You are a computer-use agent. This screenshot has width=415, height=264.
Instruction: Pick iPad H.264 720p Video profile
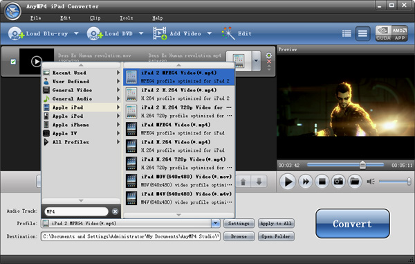(x=179, y=164)
